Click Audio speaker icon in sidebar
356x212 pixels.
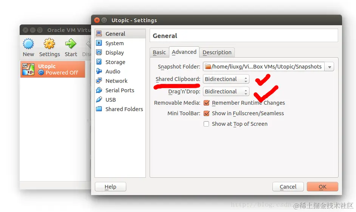(99, 71)
